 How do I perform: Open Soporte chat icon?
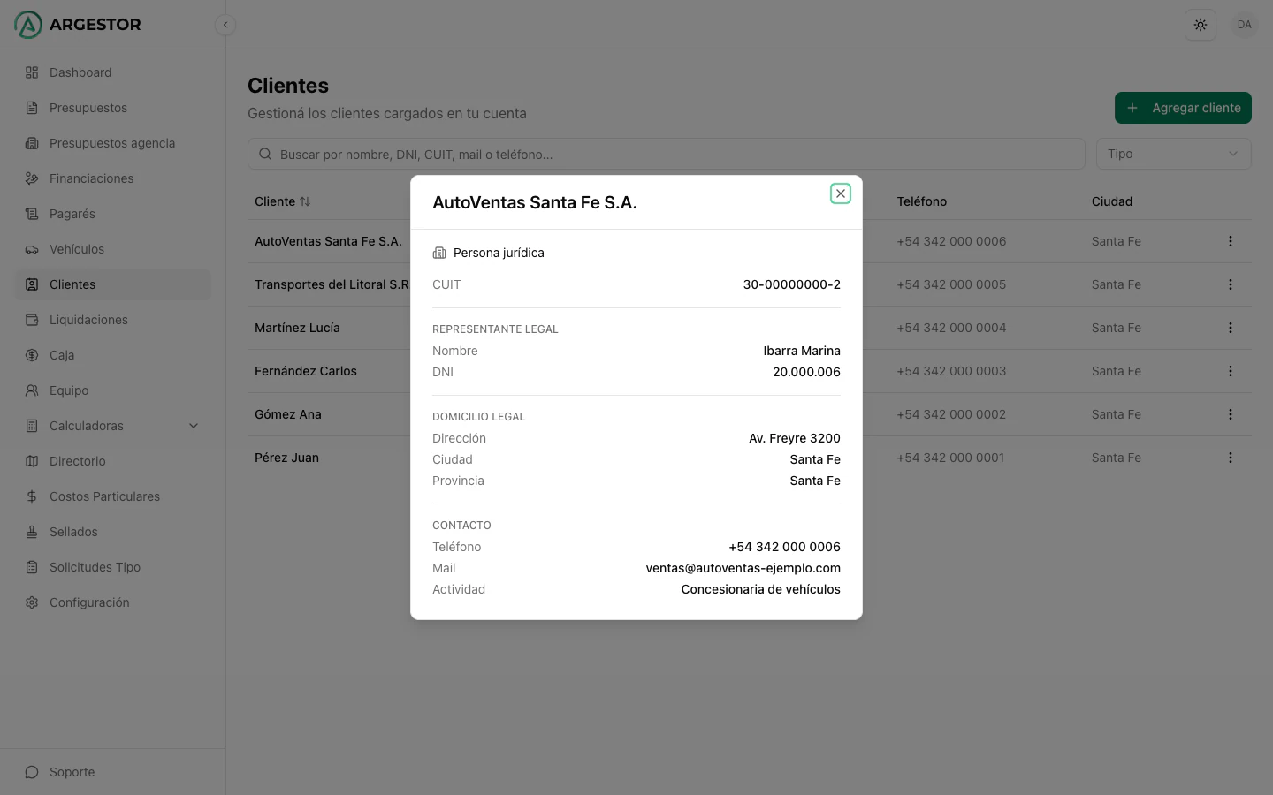32,772
